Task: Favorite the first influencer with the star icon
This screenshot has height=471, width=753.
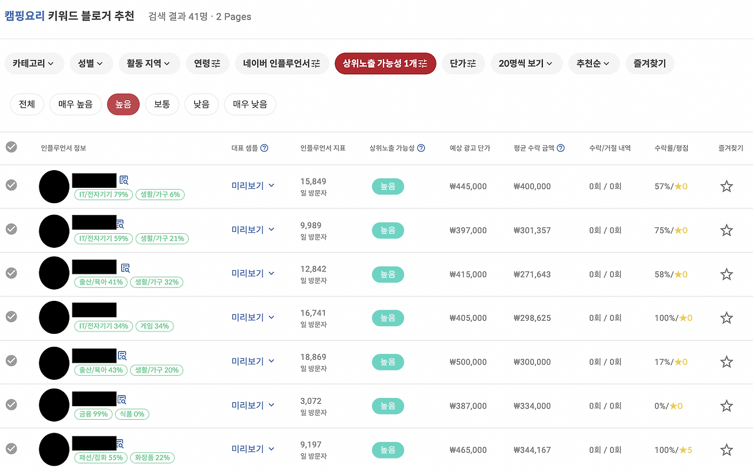Action: click(727, 186)
